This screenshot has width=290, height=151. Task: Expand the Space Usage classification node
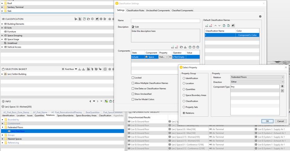(x=2, y=39)
